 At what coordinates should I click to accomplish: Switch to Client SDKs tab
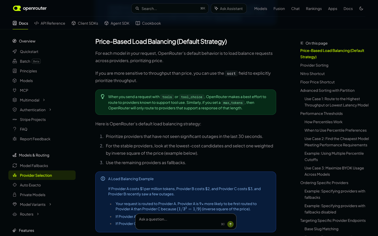click(x=85, y=23)
